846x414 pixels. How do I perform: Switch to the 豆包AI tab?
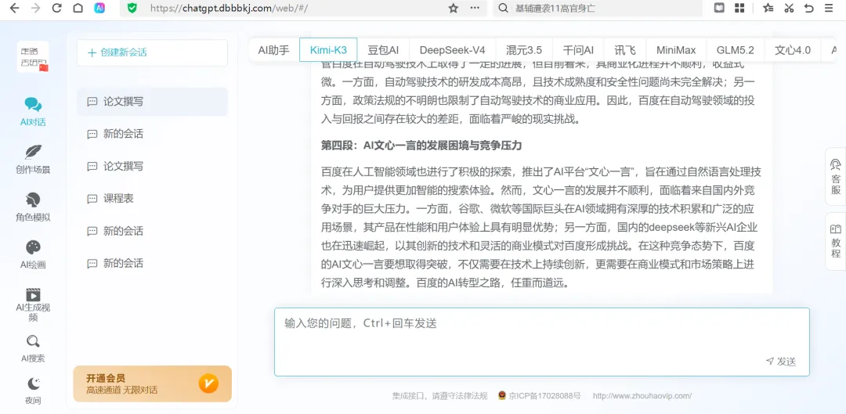coord(383,50)
